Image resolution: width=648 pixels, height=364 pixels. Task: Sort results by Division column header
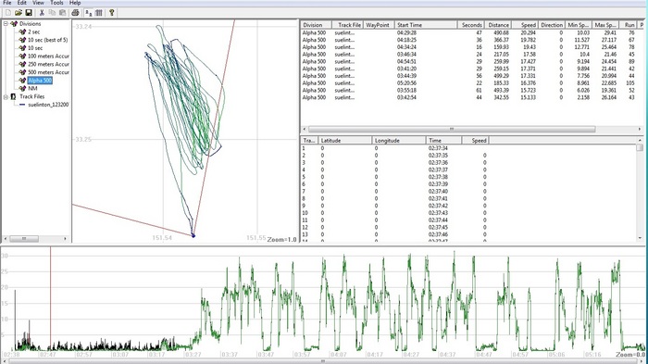click(316, 25)
